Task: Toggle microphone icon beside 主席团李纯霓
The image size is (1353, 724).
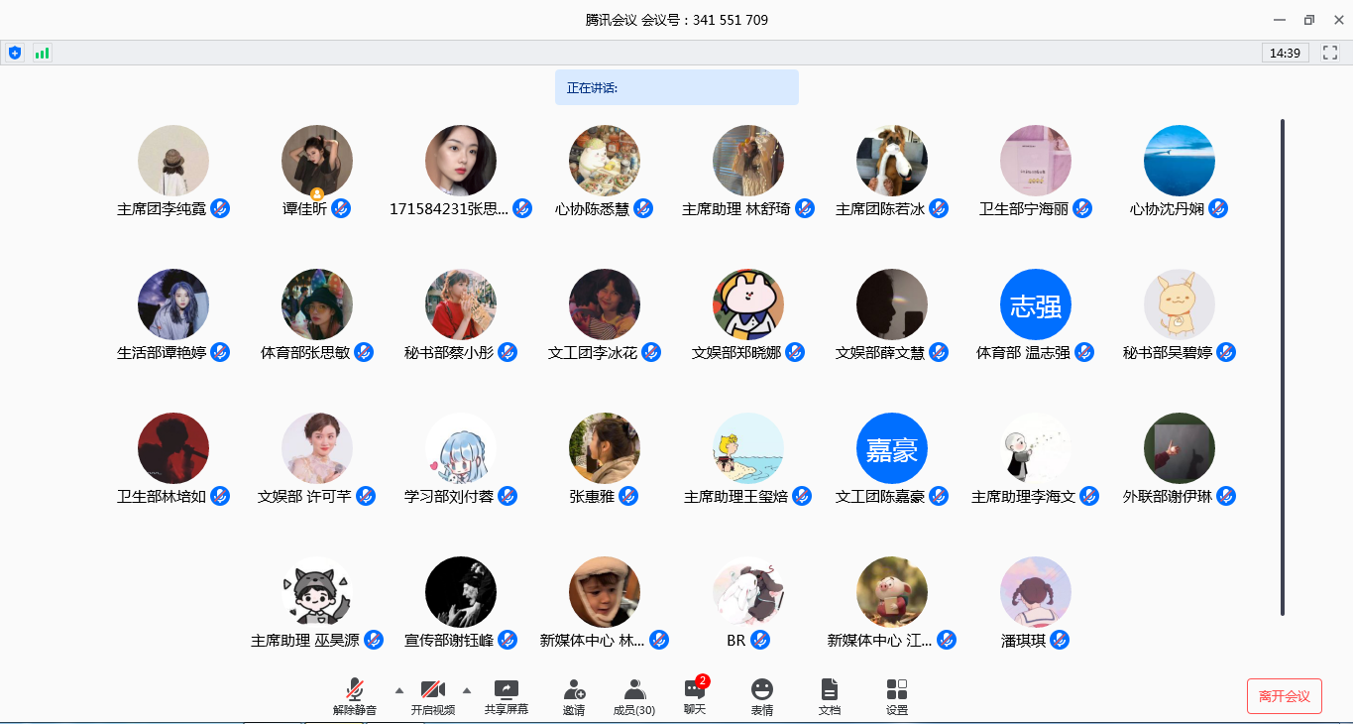Action: pos(220,208)
